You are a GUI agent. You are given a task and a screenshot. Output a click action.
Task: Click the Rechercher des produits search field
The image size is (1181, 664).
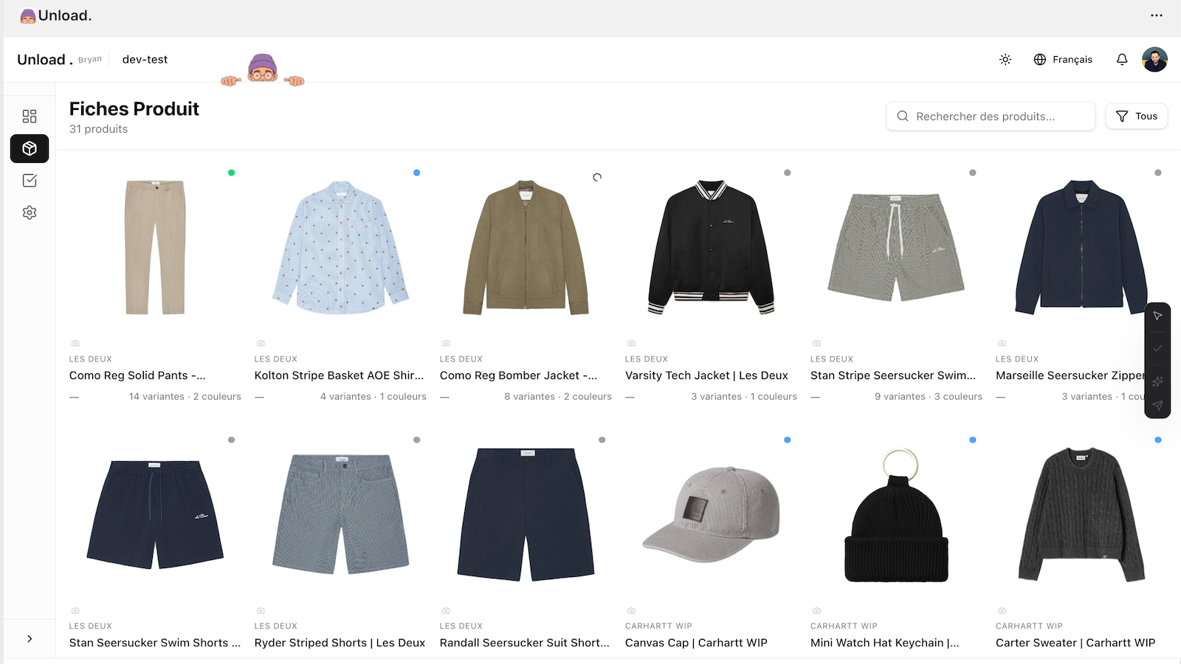(x=991, y=117)
